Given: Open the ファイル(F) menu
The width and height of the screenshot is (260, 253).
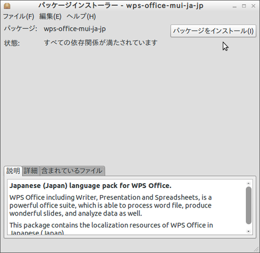Looking at the screenshot, I should [x=18, y=17].
